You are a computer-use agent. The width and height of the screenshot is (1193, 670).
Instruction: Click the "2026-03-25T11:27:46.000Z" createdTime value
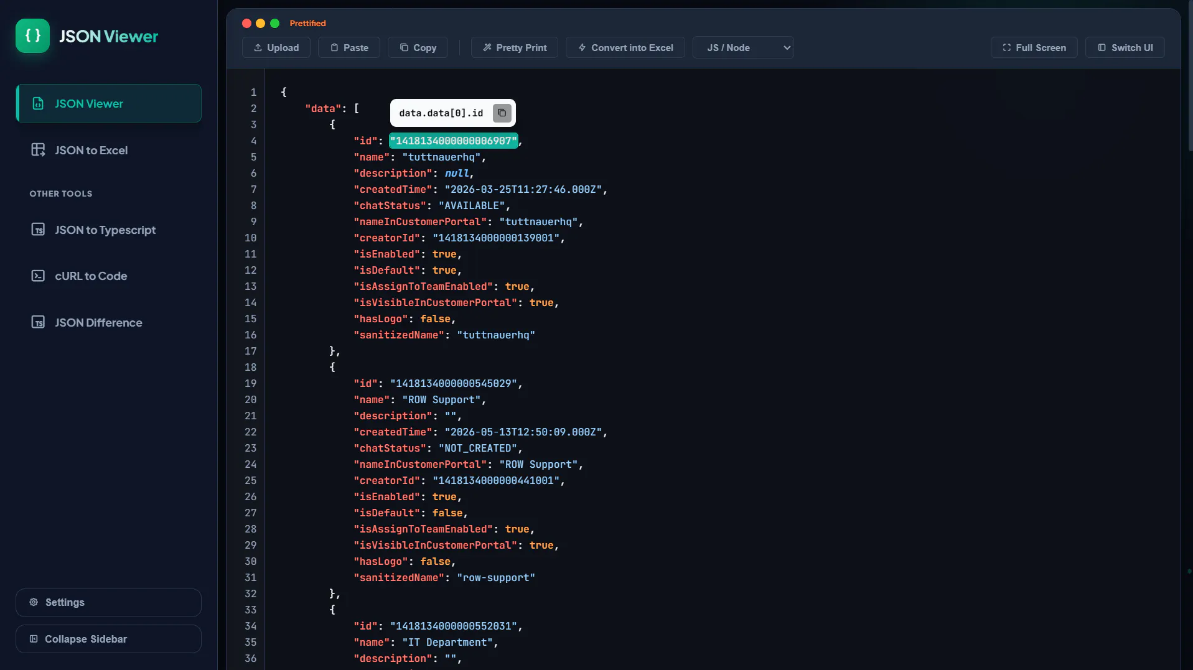click(x=523, y=189)
